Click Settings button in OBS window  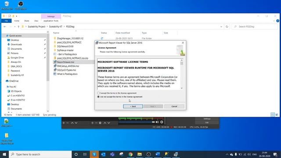tap(207, 119)
